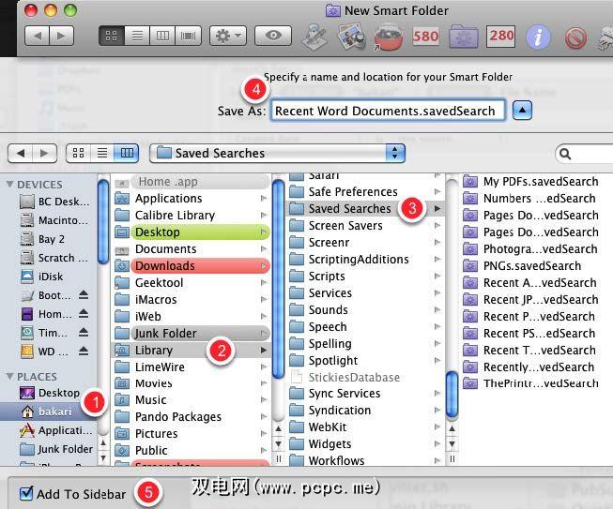Switch to cover flow view in toolbar
Screen dimensions: 613x509
coord(189,36)
